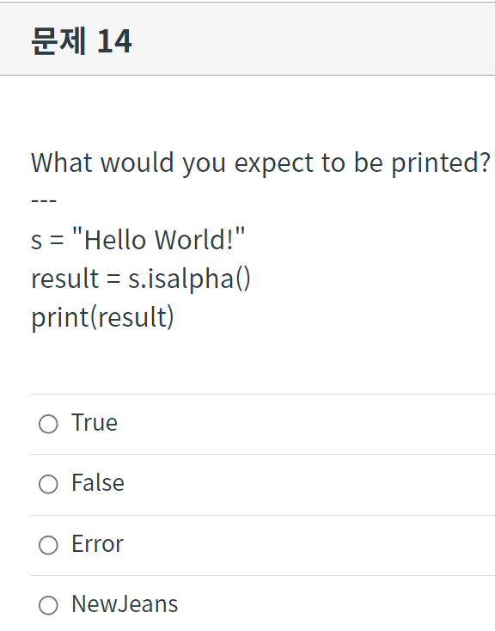Click the "Error" answer label text
Image resolution: width=495 pixels, height=631 pixels.
pyautogui.click(x=97, y=543)
